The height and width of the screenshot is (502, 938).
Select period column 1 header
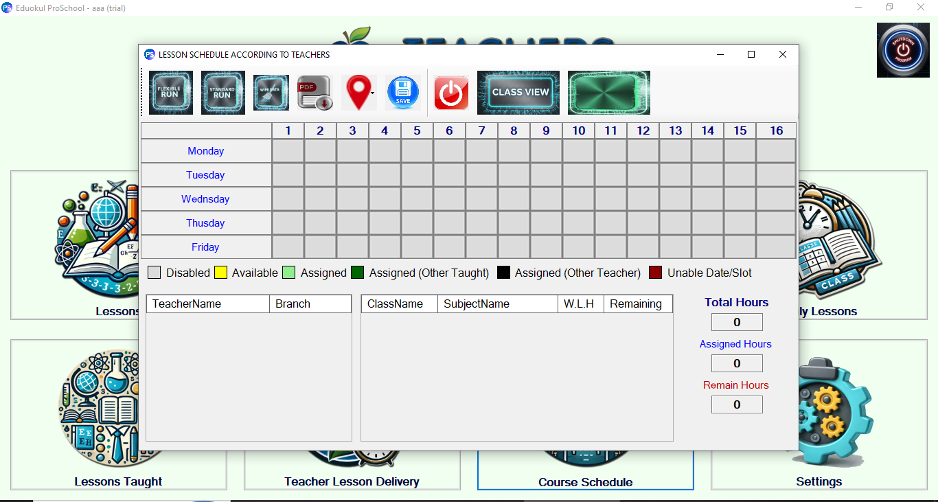pos(288,130)
